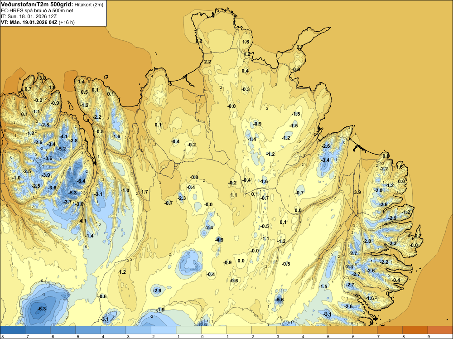This screenshot has height=339, width=453.
Task: Click the positive "2.7" temperature value on the map
Action: (299, 48)
